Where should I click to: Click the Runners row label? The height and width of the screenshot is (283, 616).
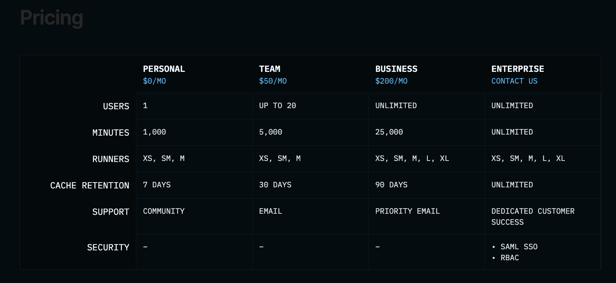tap(110, 159)
